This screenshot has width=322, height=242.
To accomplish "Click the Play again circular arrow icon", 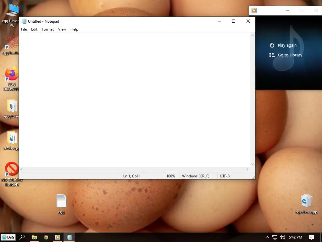I will pyautogui.click(x=272, y=45).
